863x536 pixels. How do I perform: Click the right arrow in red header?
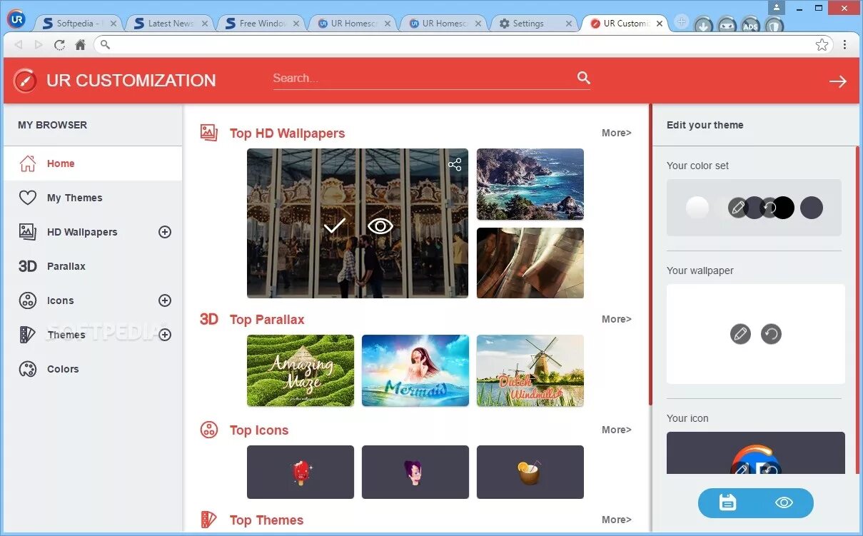(838, 81)
